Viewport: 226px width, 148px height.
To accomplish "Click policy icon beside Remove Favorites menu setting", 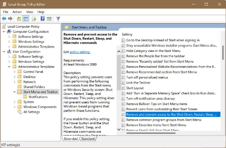I will click(123, 125).
